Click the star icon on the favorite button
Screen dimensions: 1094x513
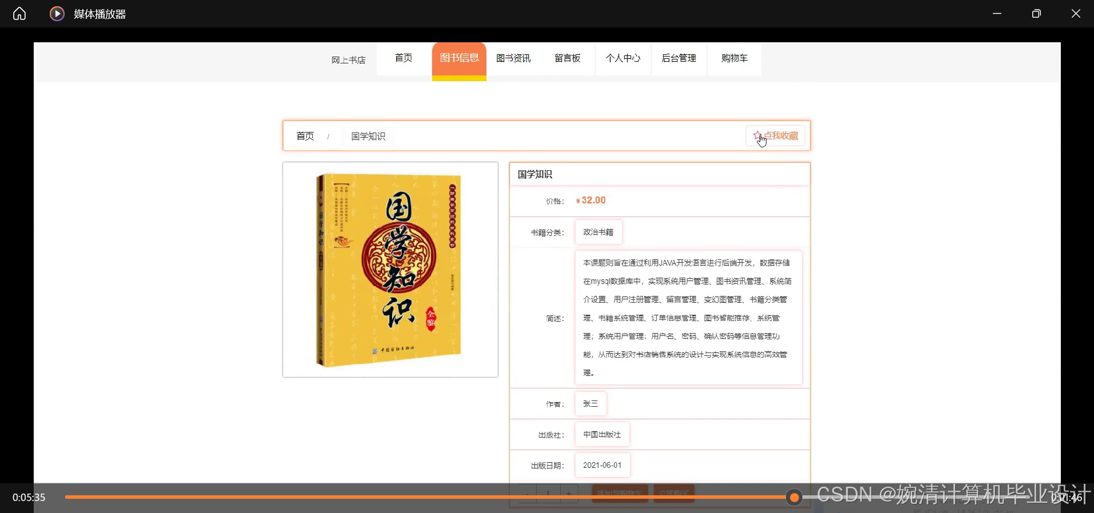click(x=757, y=135)
